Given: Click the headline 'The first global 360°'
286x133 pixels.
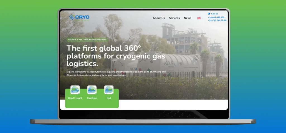Looking at the screenshot, I should [104, 48].
